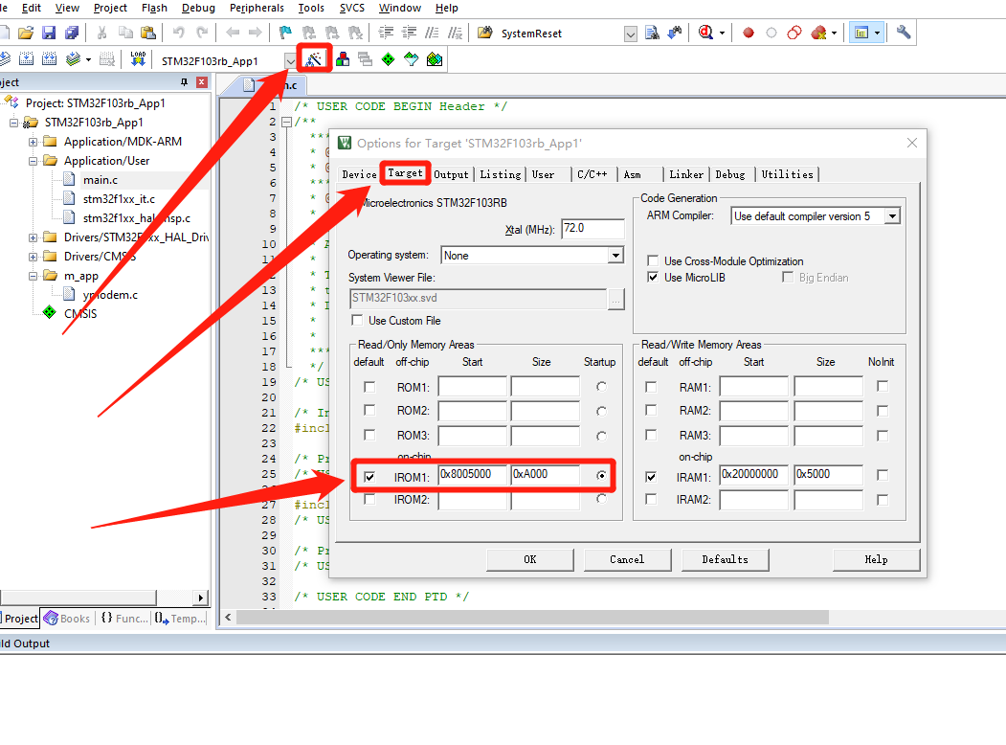Click Help button in dialog
The image size is (1006, 745).
coord(876,559)
